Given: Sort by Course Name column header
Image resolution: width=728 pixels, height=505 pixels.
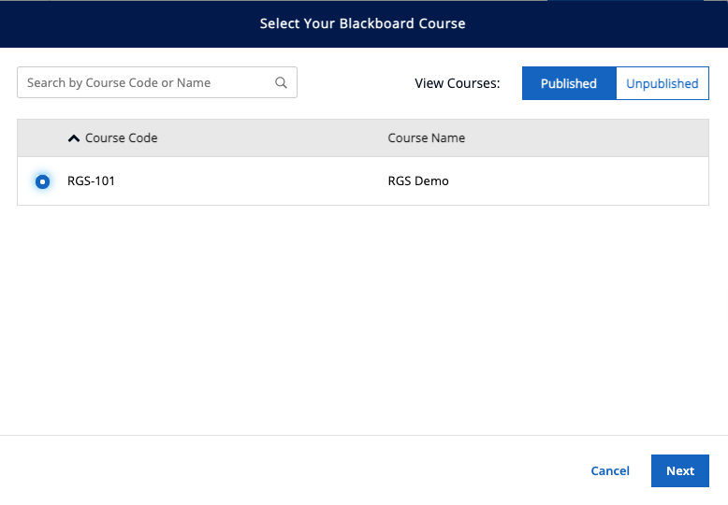Looking at the screenshot, I should pos(426,137).
